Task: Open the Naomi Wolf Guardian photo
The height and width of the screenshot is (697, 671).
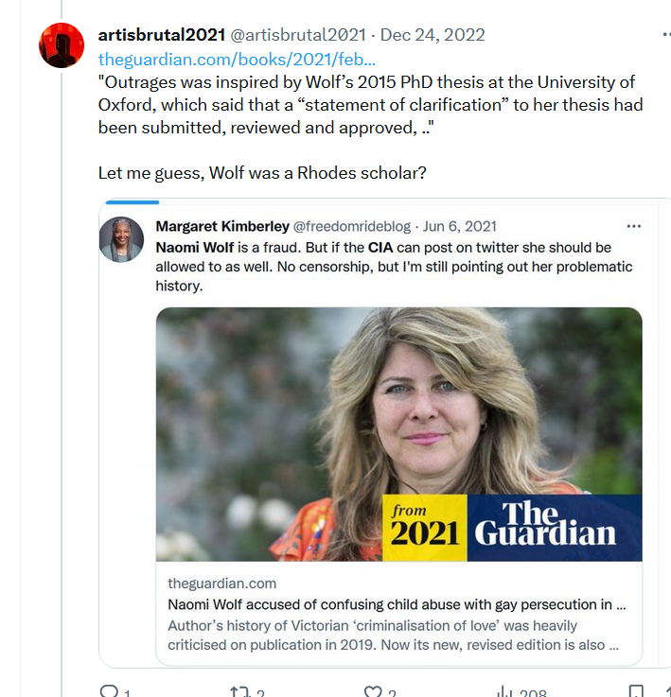Action: tap(398, 434)
